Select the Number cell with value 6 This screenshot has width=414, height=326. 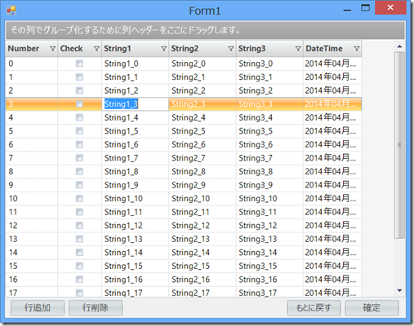[x=32, y=144]
